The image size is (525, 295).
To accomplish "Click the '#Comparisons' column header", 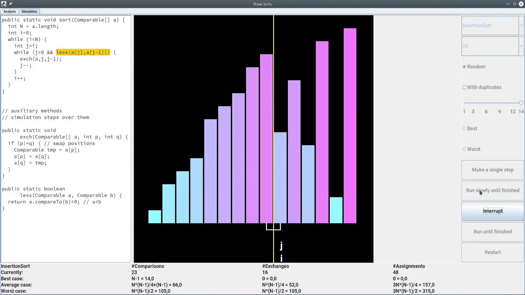I will [x=148, y=266].
